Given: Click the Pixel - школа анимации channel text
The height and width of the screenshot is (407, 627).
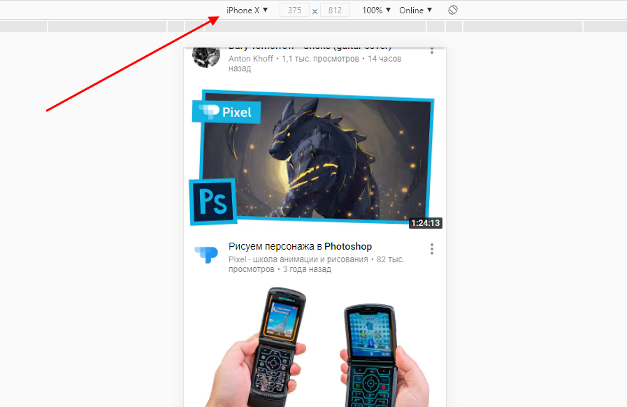Looking at the screenshot, I should 298,259.
